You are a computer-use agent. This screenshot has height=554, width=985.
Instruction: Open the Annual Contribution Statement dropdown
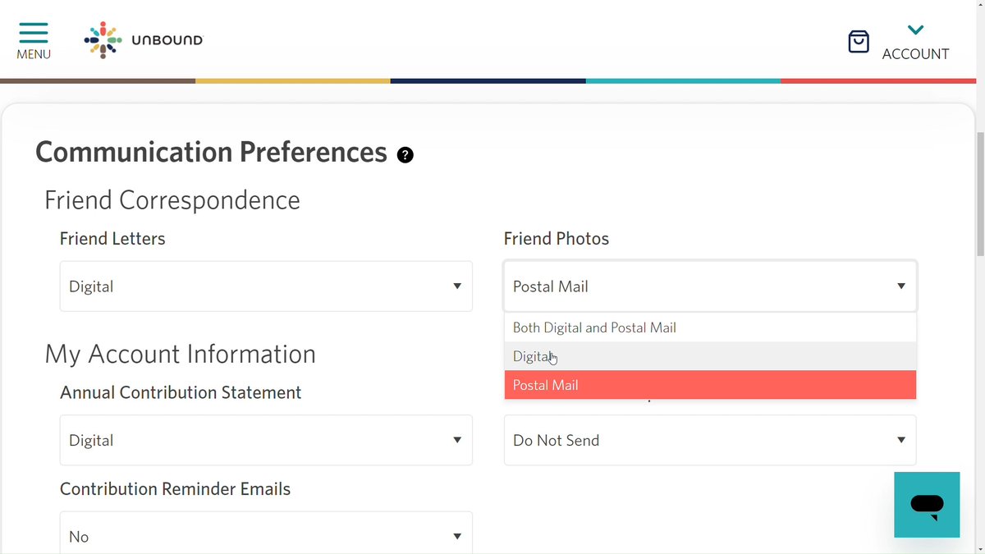point(266,440)
